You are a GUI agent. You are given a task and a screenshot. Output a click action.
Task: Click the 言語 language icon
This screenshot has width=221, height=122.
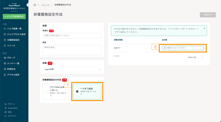click(6, 112)
